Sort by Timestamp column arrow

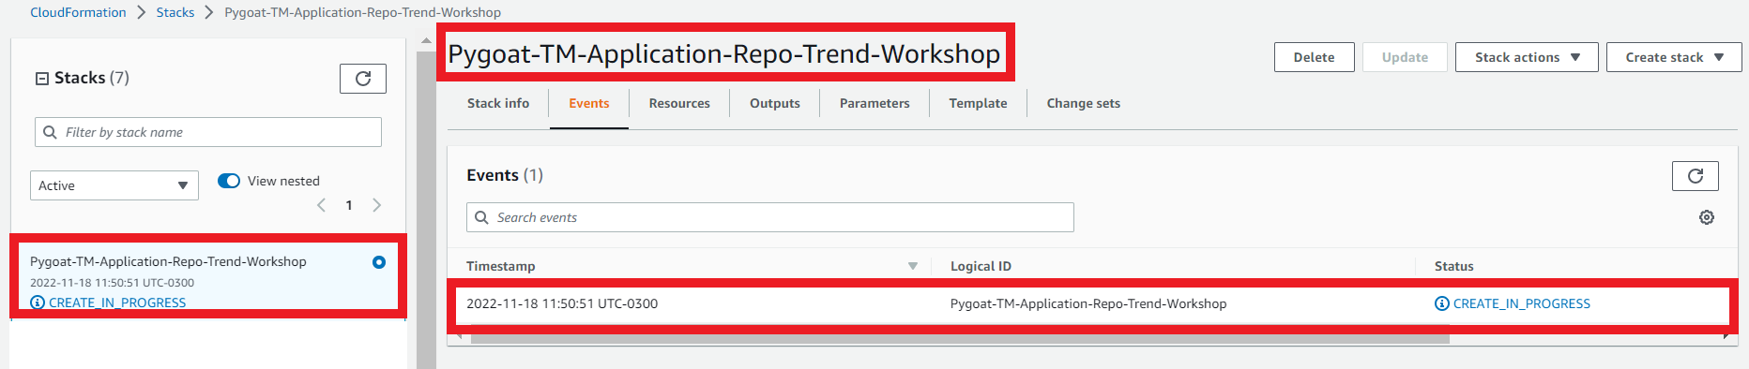coord(912,266)
